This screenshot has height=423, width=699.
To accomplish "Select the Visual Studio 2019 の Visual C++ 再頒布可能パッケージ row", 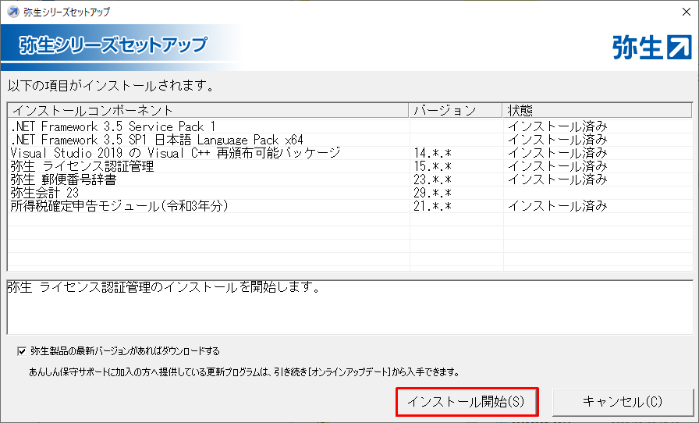I will click(350, 153).
